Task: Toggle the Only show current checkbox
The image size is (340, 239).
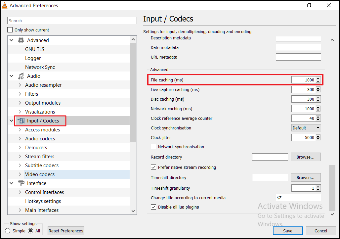Action: pyautogui.click(x=10, y=30)
